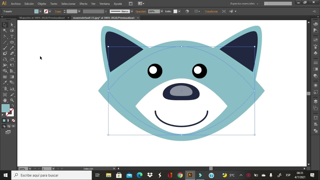Open the Swatches panel grid icon
This screenshot has height=180, width=320.
coord(315,40)
